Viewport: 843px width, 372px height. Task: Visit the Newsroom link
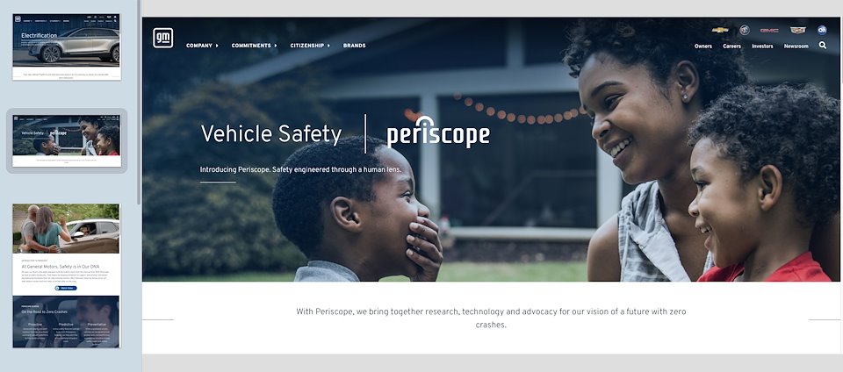pyautogui.click(x=796, y=46)
